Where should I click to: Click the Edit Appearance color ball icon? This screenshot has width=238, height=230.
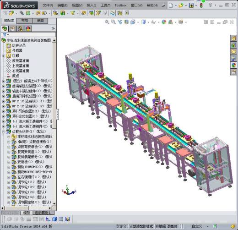(164, 22)
